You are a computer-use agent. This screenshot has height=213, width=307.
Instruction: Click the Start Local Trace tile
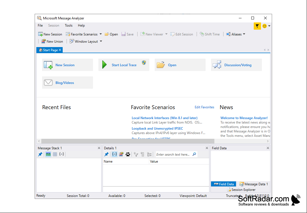[124, 65]
